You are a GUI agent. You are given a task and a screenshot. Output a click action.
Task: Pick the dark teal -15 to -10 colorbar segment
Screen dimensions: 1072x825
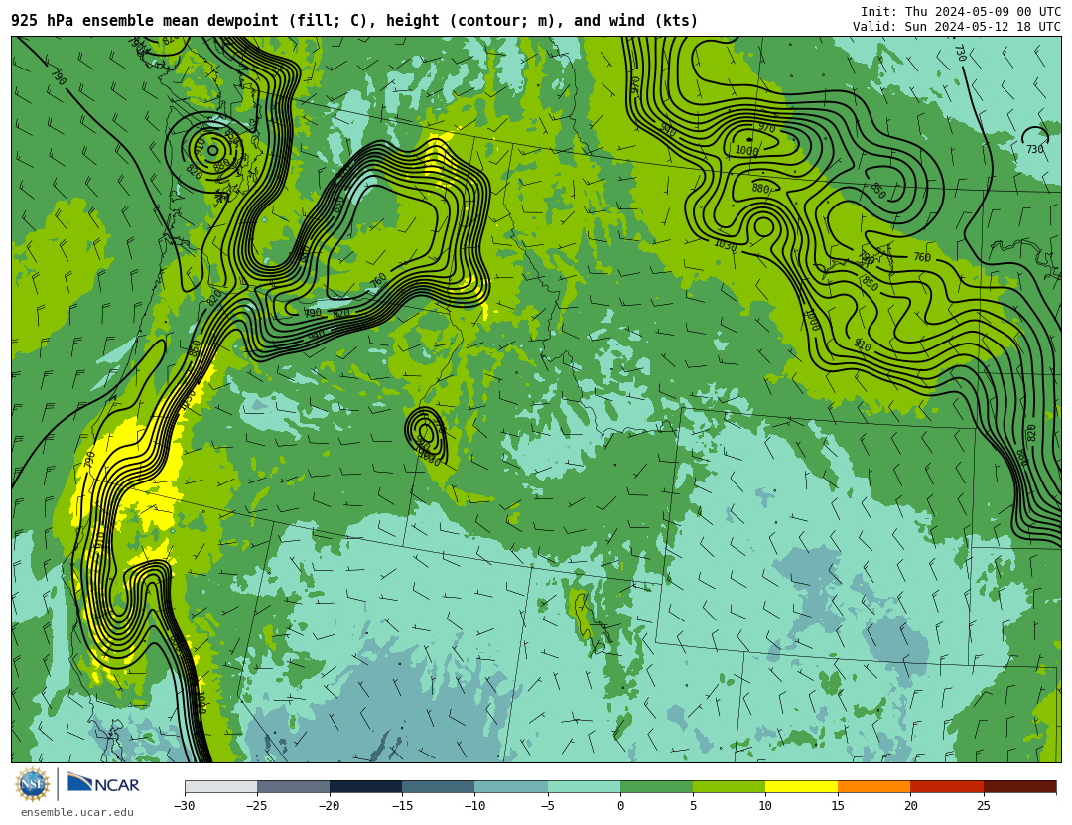439,786
